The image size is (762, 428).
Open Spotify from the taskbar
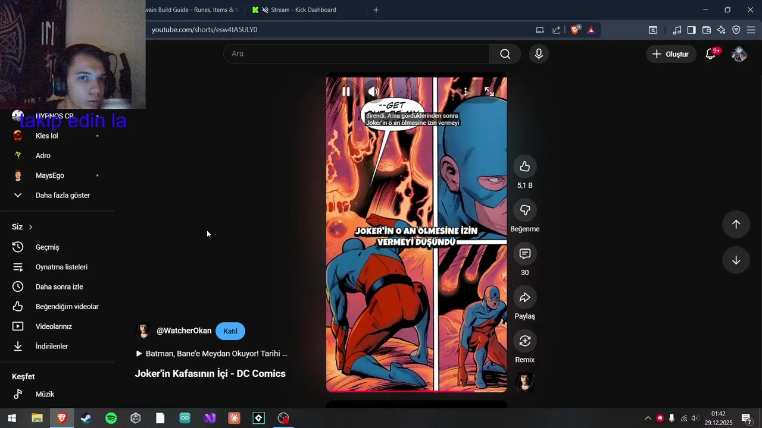point(111,418)
